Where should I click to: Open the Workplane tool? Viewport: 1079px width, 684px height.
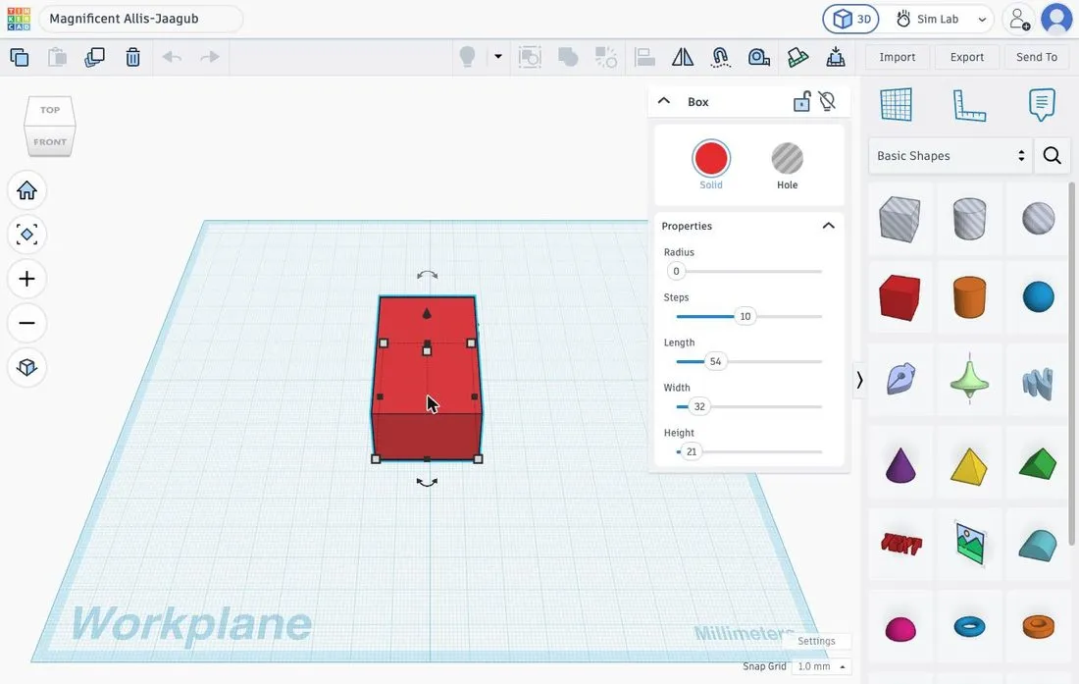[896, 105]
